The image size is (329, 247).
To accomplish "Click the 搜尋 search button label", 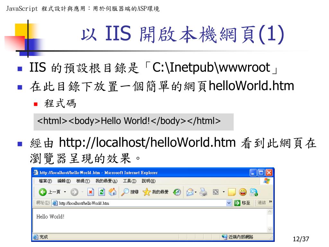I will [x=135, y=192].
